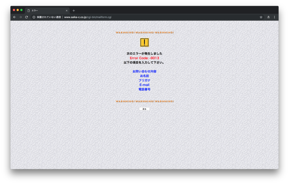Select the エラー browser tab
Screen dimensions: 289x184
coord(47,11)
